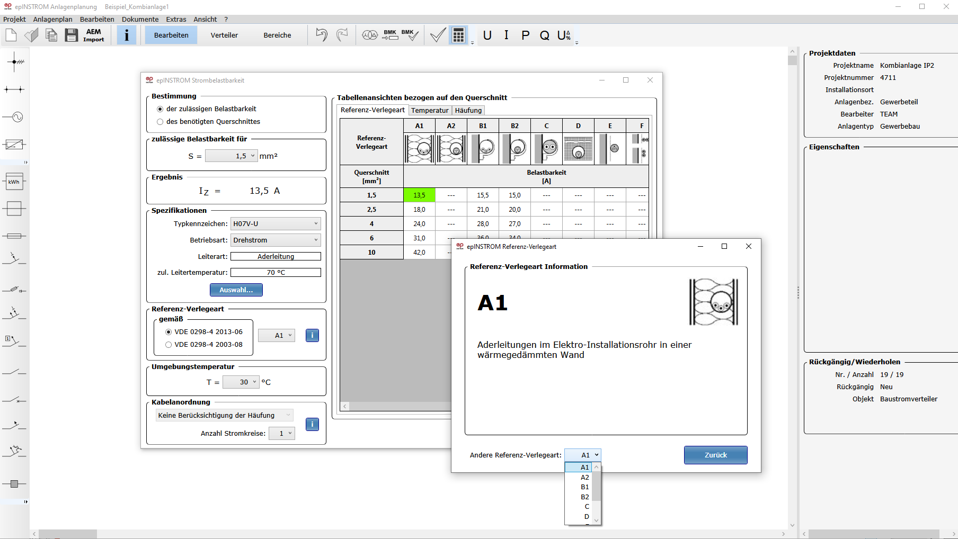The width and height of the screenshot is (958, 539).
Task: Open info for Kabelanordnung
Action: click(x=312, y=424)
